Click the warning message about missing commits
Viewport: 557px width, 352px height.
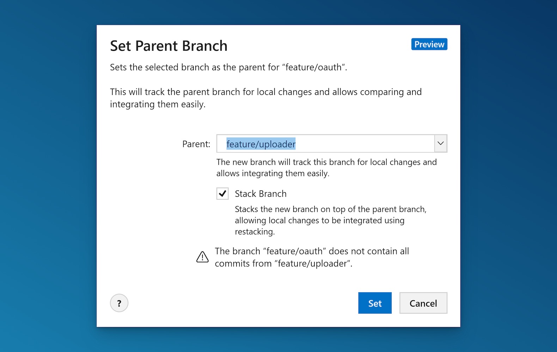(312, 257)
